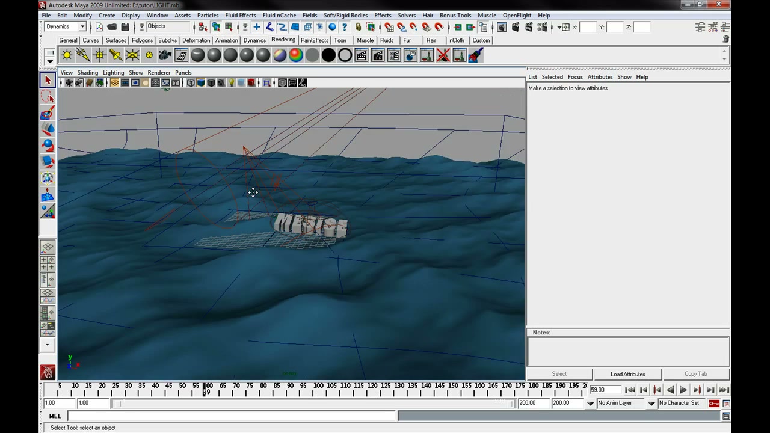The image size is (770, 433).
Task: Switch to Four View layout
Action: (x=48, y=263)
